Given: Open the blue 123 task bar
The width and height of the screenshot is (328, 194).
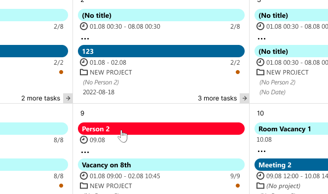Looking at the screenshot, I should pyautogui.click(x=161, y=51).
